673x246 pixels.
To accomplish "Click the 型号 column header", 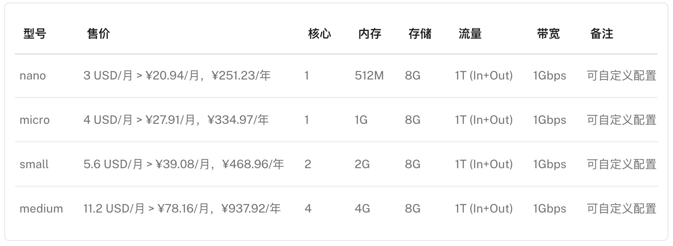I will (35, 34).
